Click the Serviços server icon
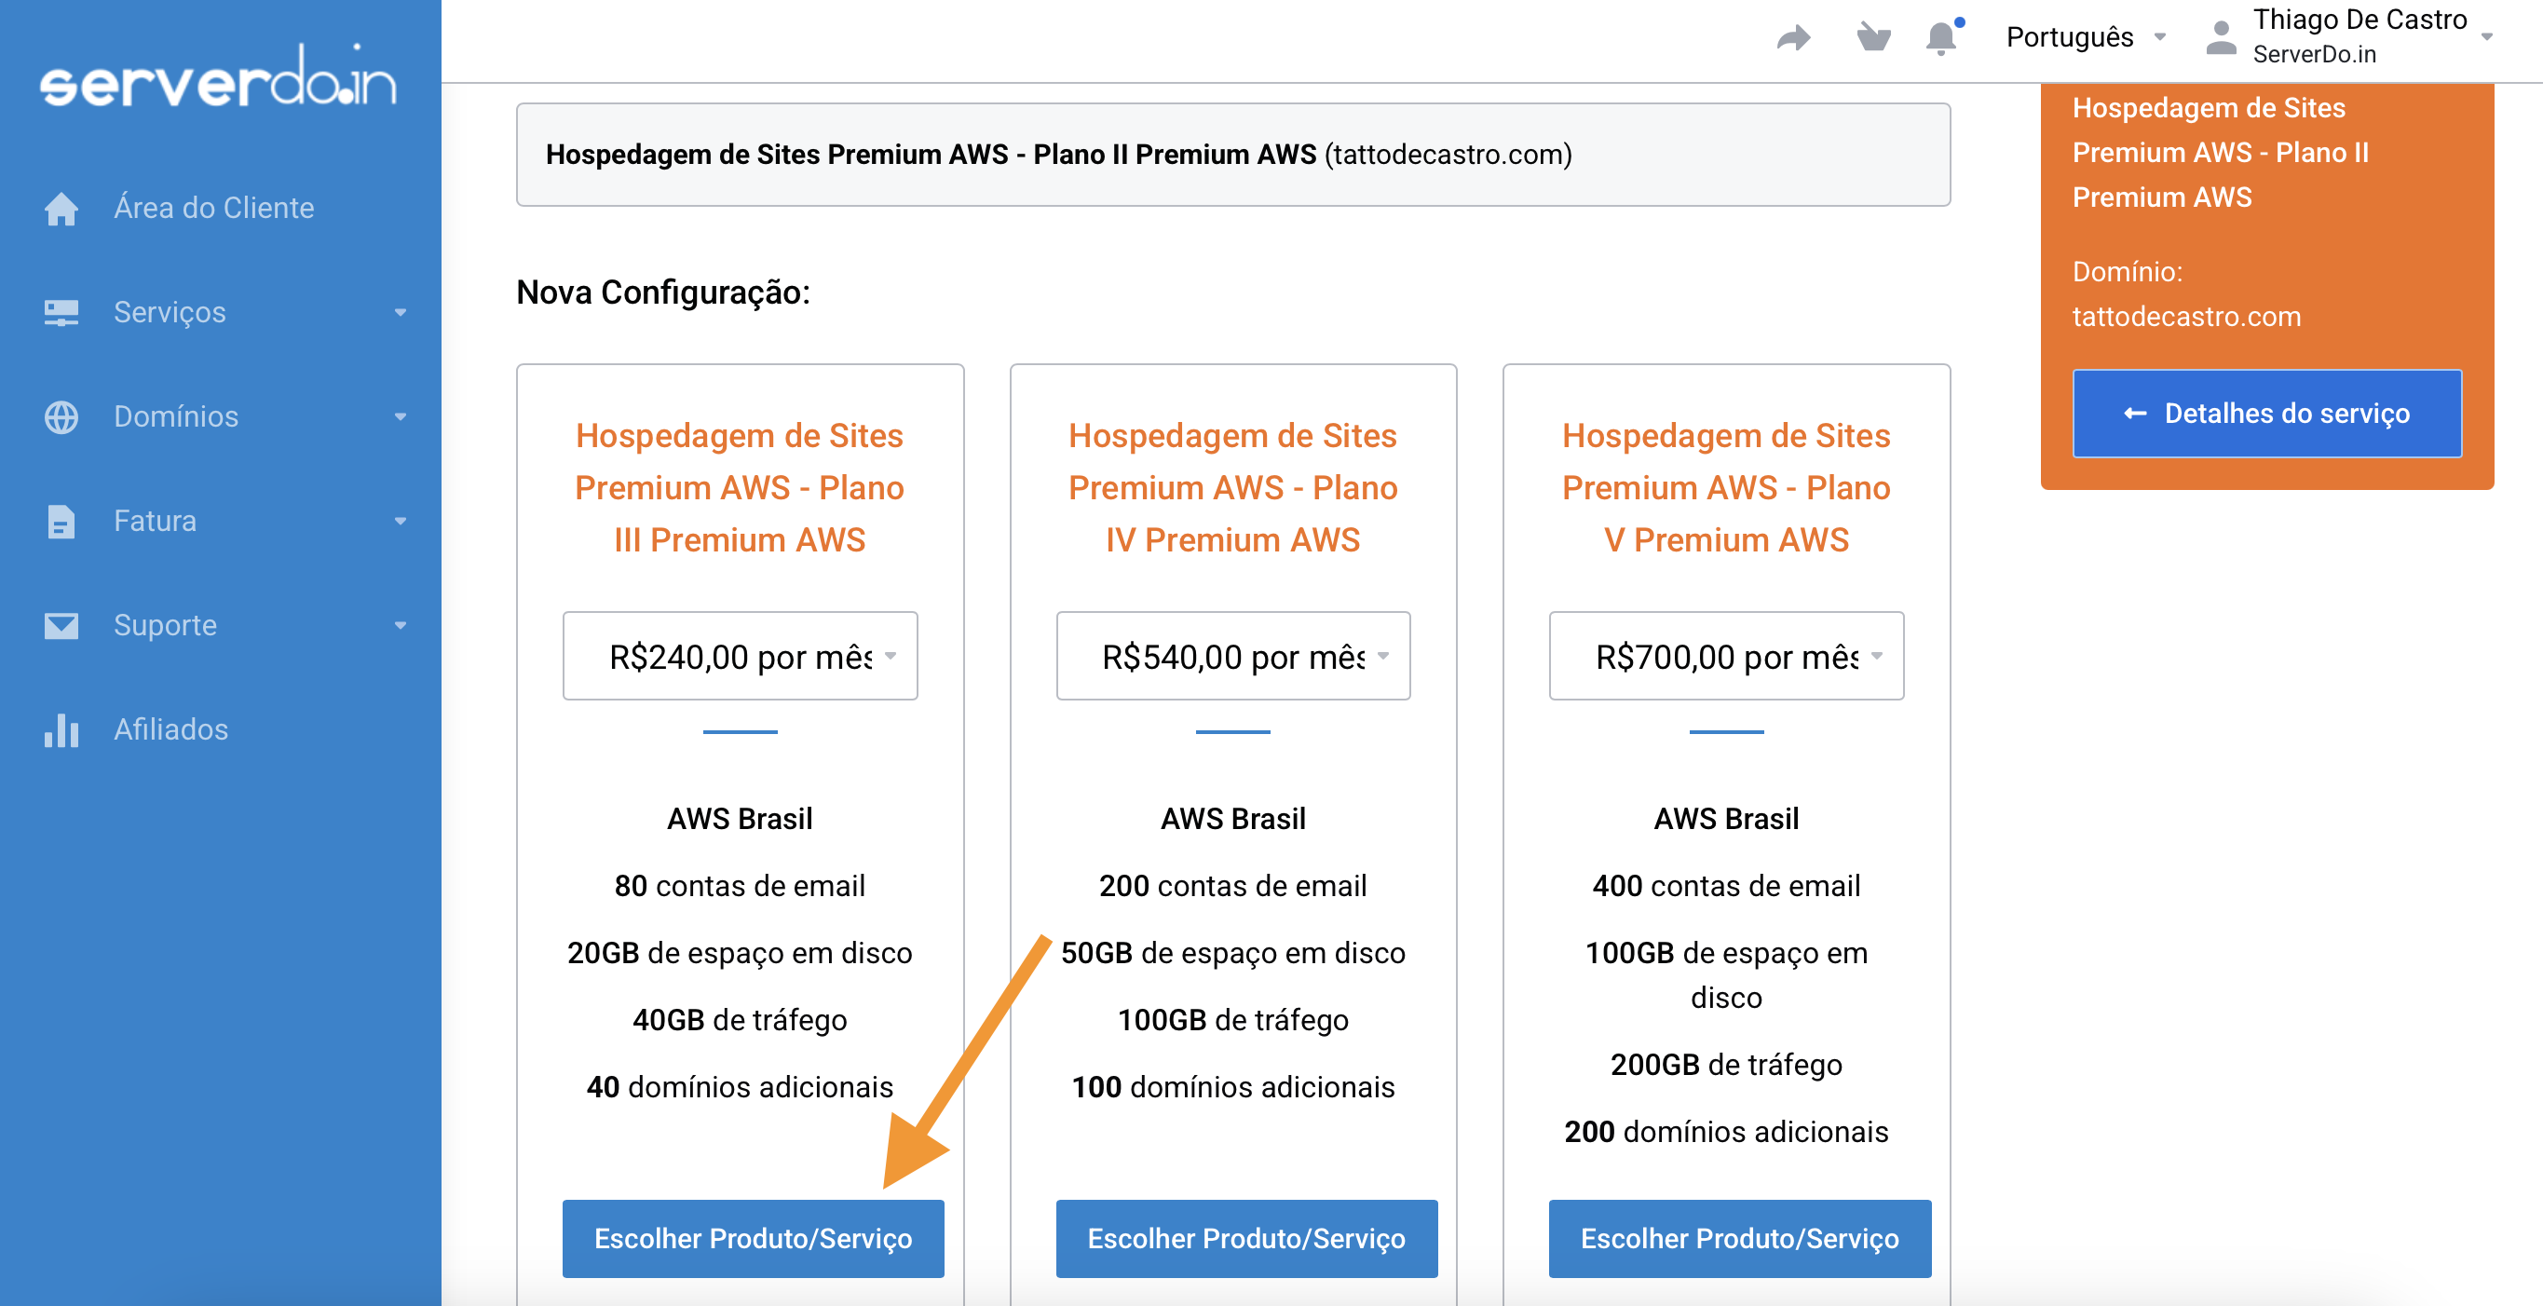This screenshot has height=1306, width=2543. (61, 313)
